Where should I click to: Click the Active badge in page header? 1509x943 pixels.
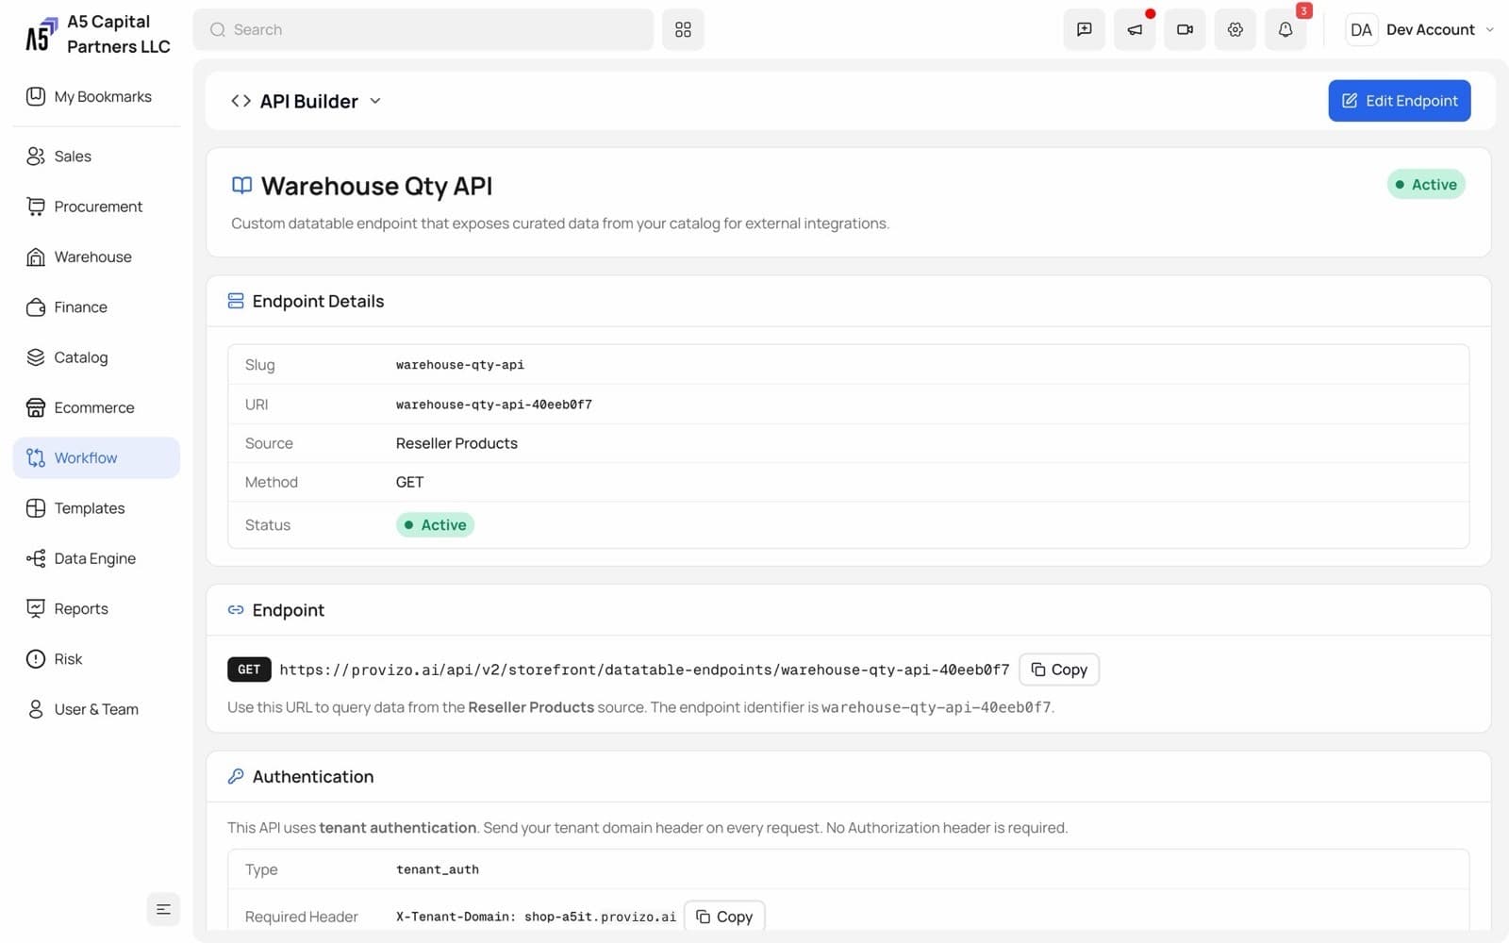1425,185
